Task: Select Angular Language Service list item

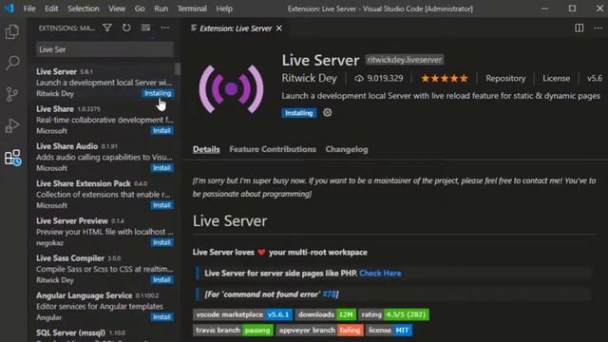Action: tap(104, 306)
